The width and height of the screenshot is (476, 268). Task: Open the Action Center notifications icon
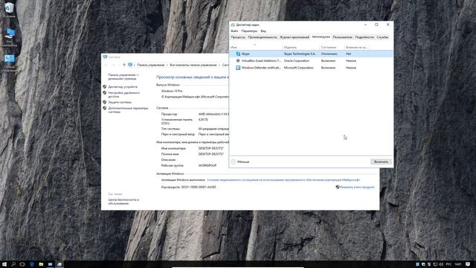pyautogui.click(x=468, y=264)
